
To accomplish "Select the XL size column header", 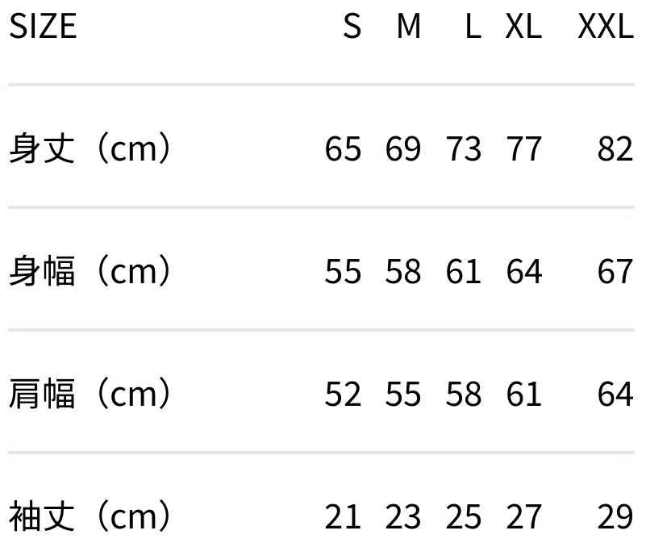I will click(523, 27).
